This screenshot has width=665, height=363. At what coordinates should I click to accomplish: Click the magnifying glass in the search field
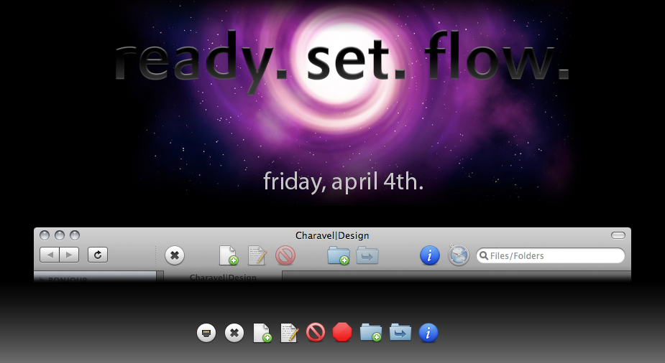(484, 255)
